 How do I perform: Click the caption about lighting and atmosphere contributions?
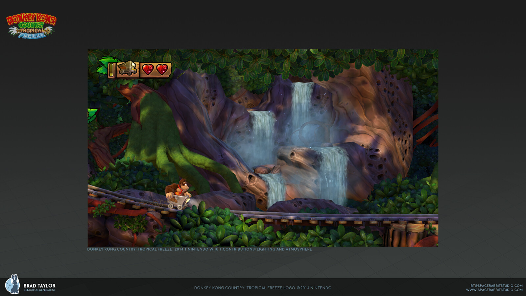(200, 249)
